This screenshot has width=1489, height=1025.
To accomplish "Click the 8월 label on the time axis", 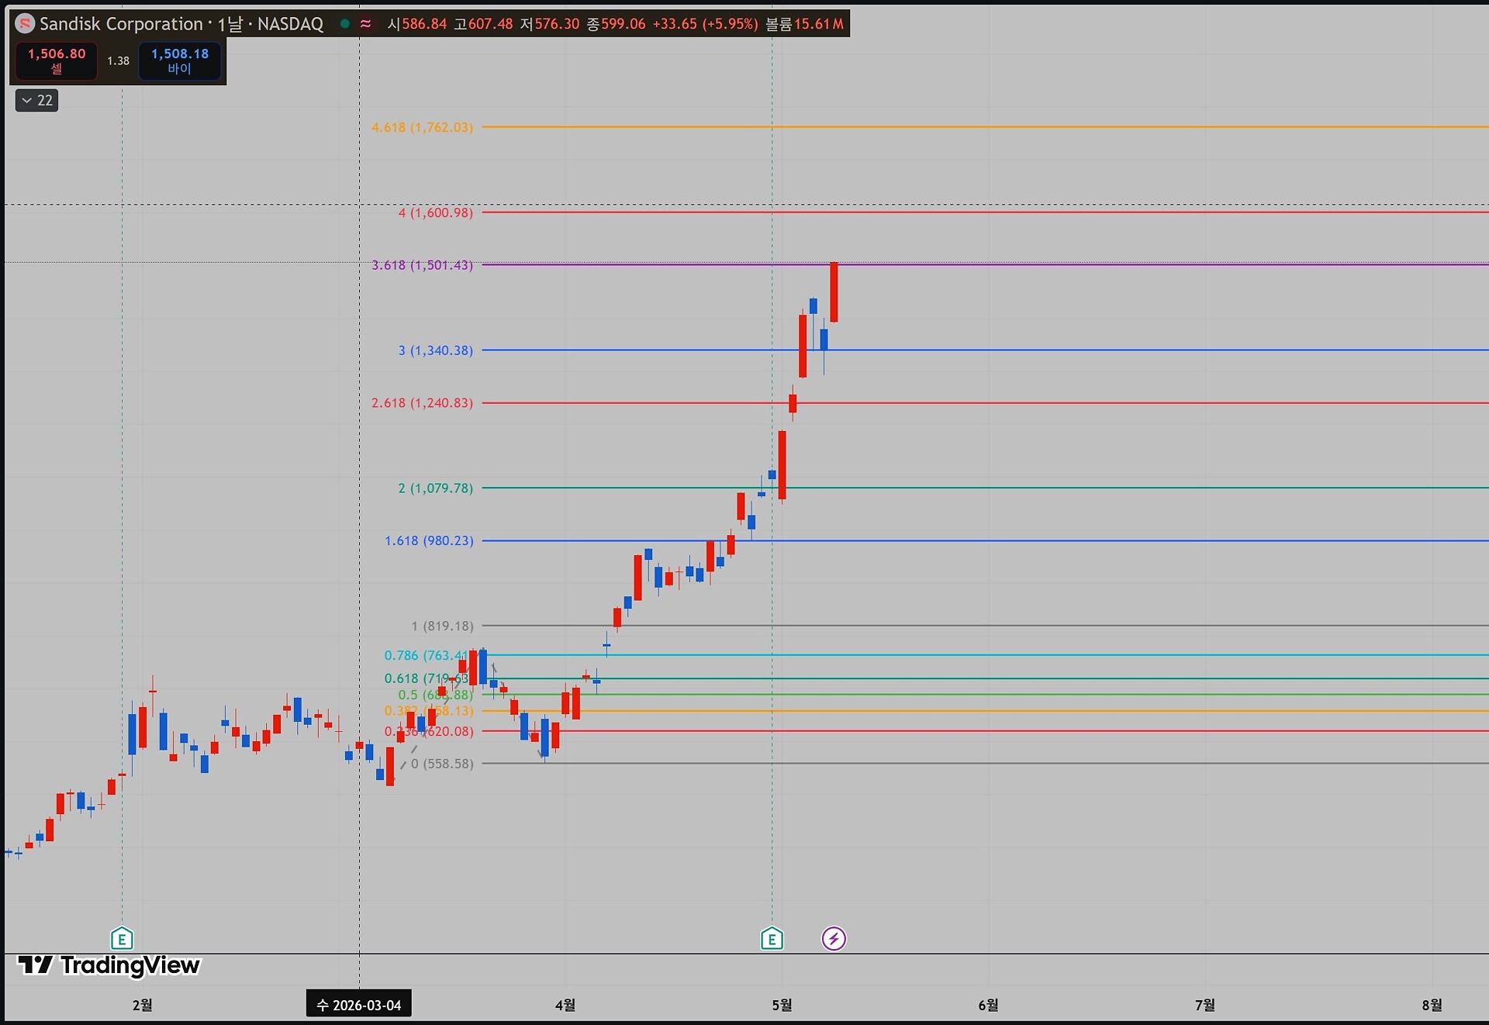I will point(1432,1005).
